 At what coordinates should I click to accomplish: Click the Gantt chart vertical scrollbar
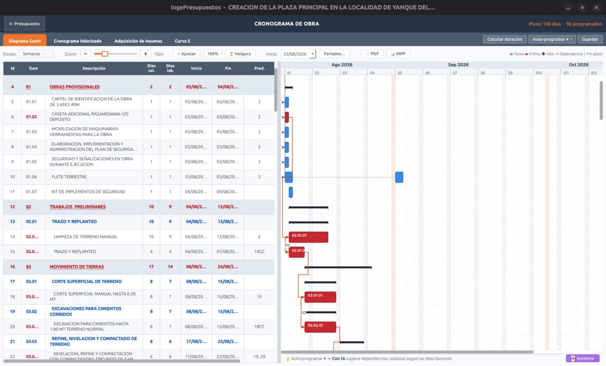601,100
